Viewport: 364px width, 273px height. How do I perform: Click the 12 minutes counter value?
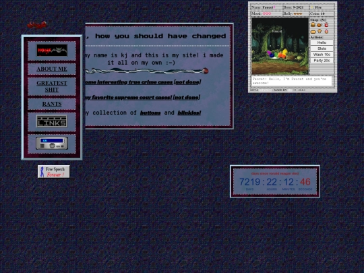tap(289, 182)
